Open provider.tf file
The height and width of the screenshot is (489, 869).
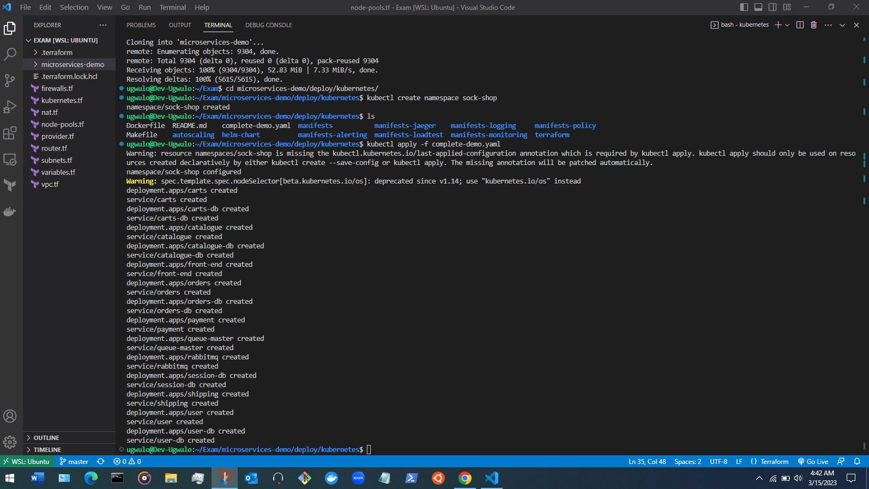[69, 136]
